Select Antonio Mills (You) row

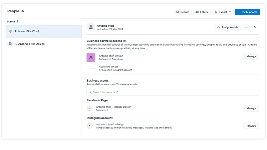(44, 31)
